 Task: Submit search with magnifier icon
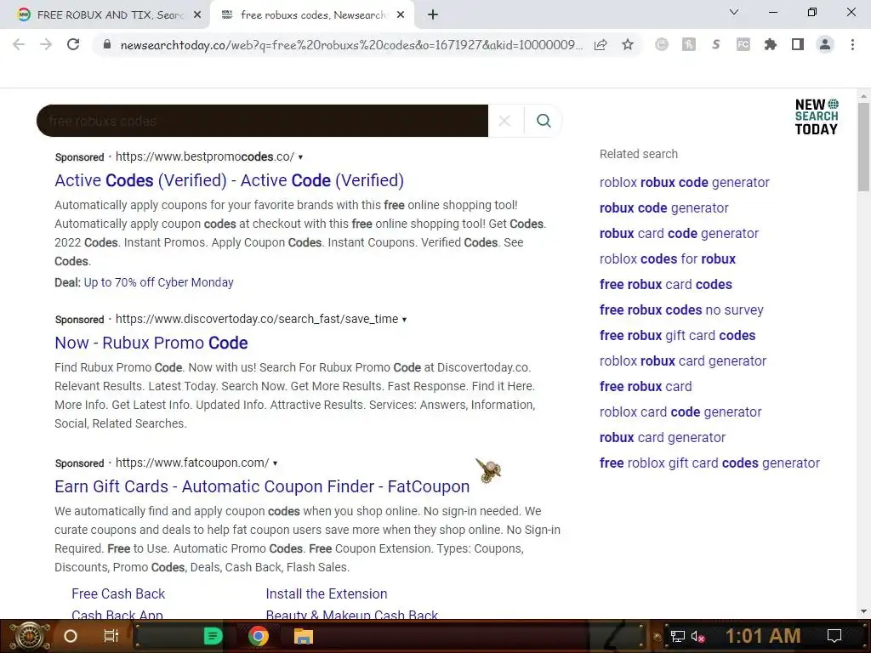coord(544,121)
